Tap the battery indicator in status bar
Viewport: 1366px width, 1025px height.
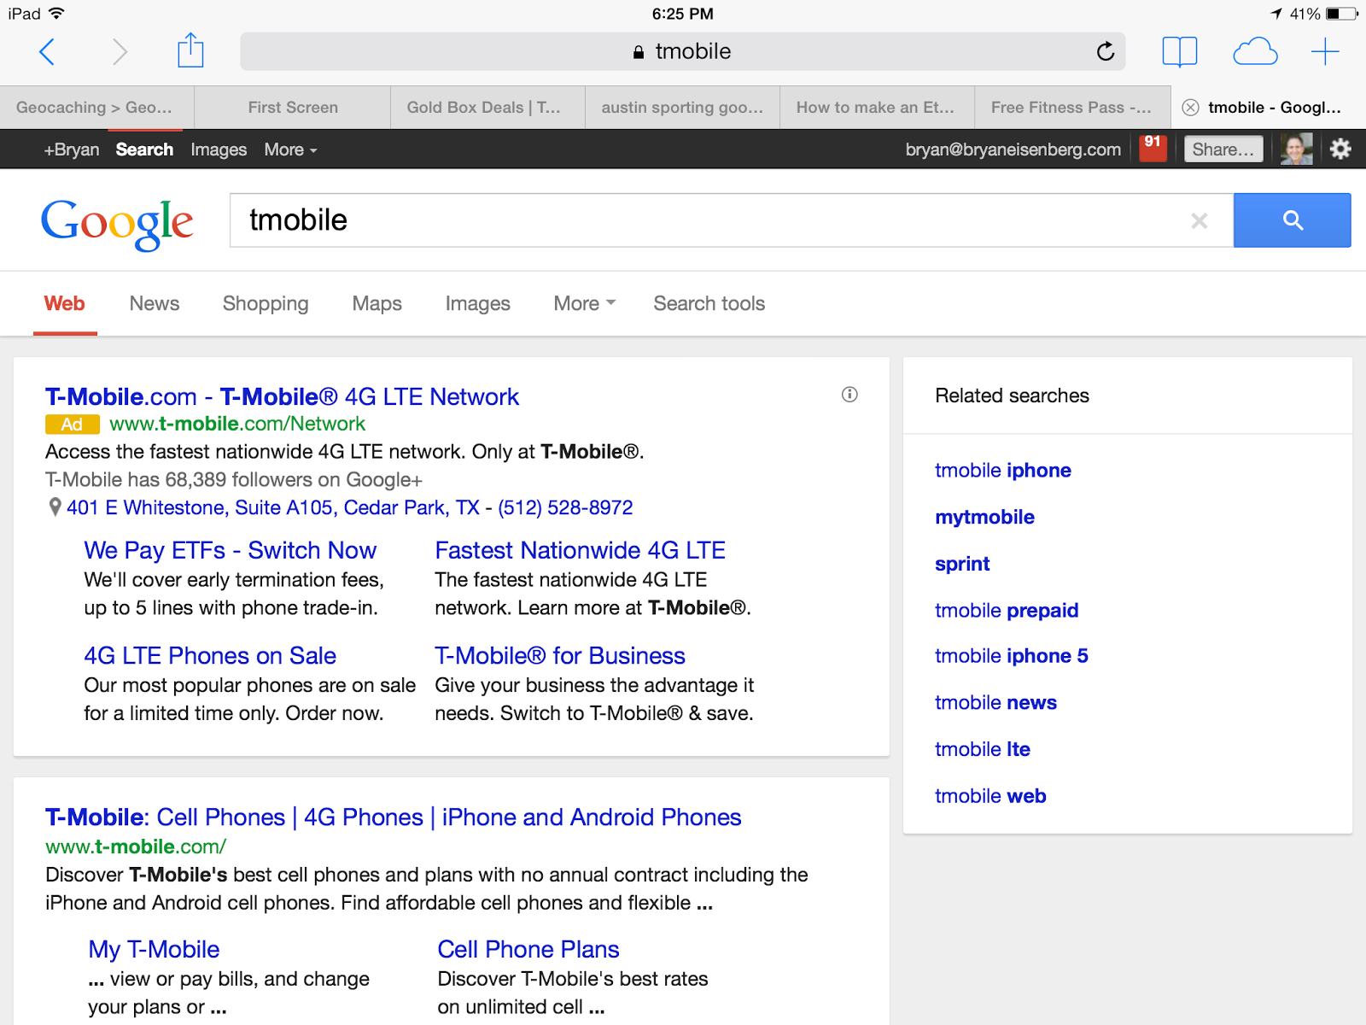(x=1341, y=14)
